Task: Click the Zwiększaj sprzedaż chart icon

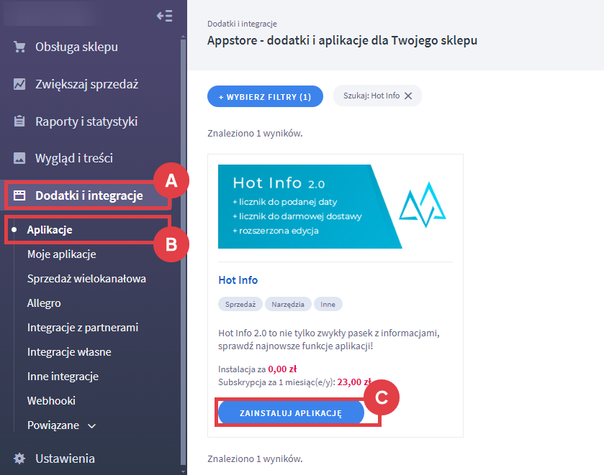Action: [19, 83]
